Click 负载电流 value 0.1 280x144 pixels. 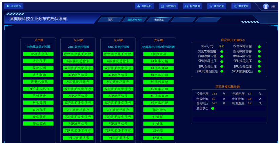pos(214,99)
